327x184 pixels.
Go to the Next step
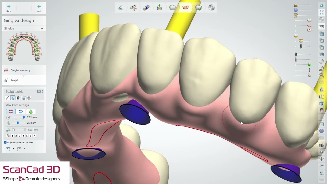pyautogui.click(x=39, y=8)
